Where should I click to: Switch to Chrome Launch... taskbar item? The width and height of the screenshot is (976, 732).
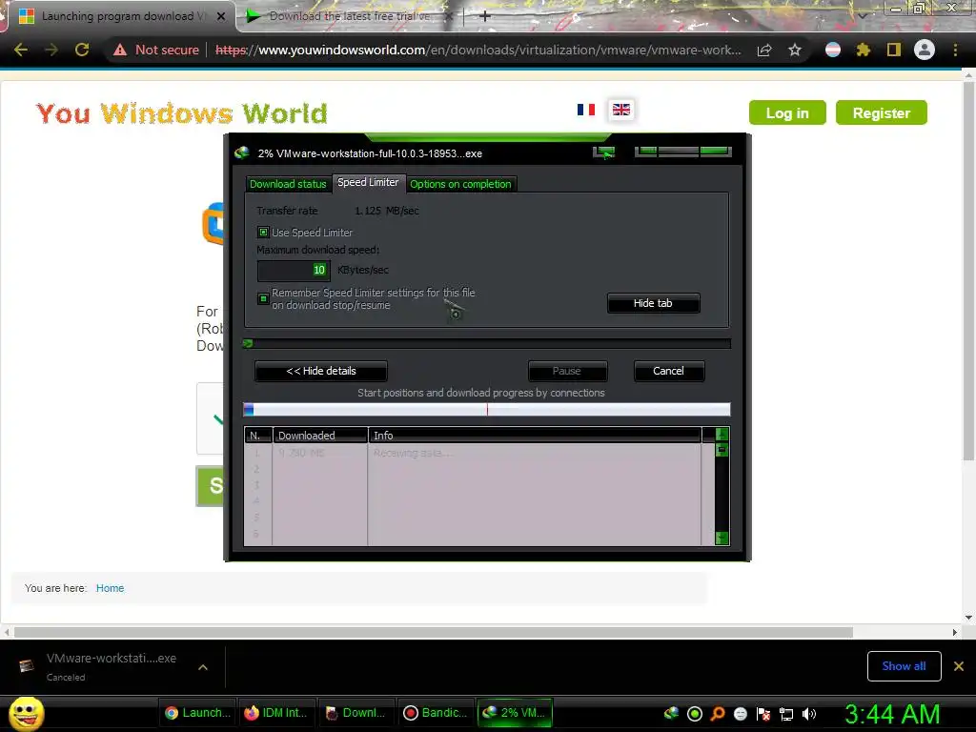(198, 713)
